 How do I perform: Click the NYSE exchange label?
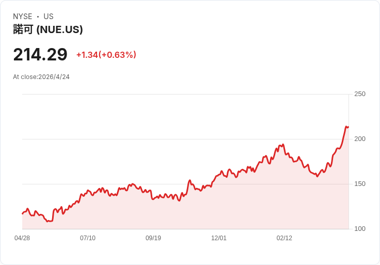click(x=23, y=17)
